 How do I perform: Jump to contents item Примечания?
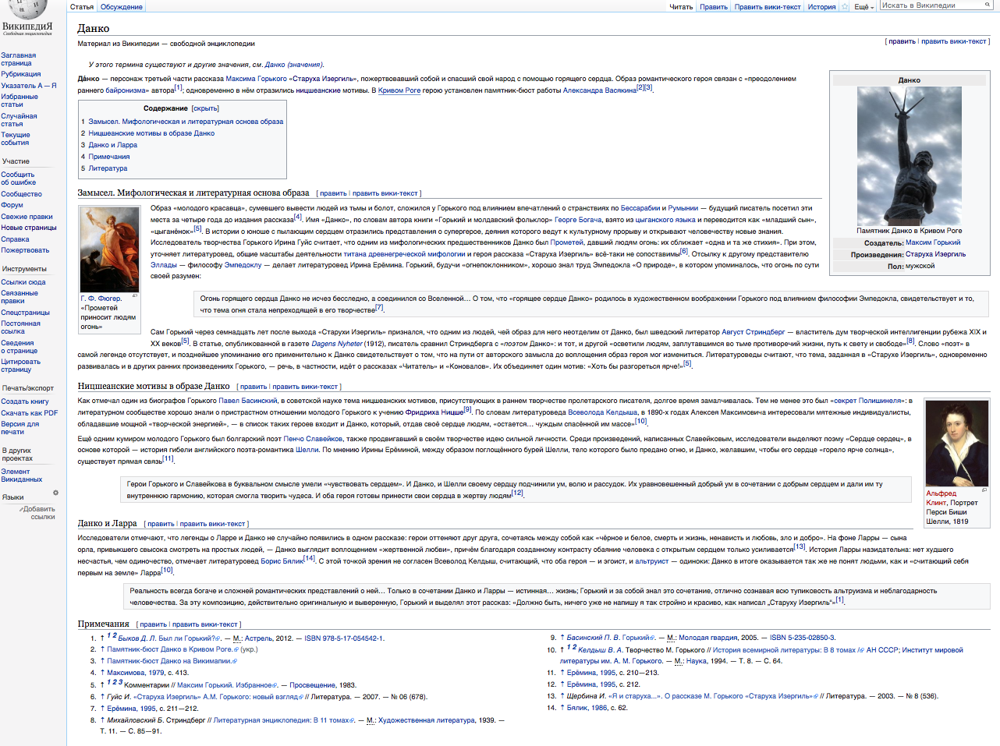pyautogui.click(x=109, y=157)
